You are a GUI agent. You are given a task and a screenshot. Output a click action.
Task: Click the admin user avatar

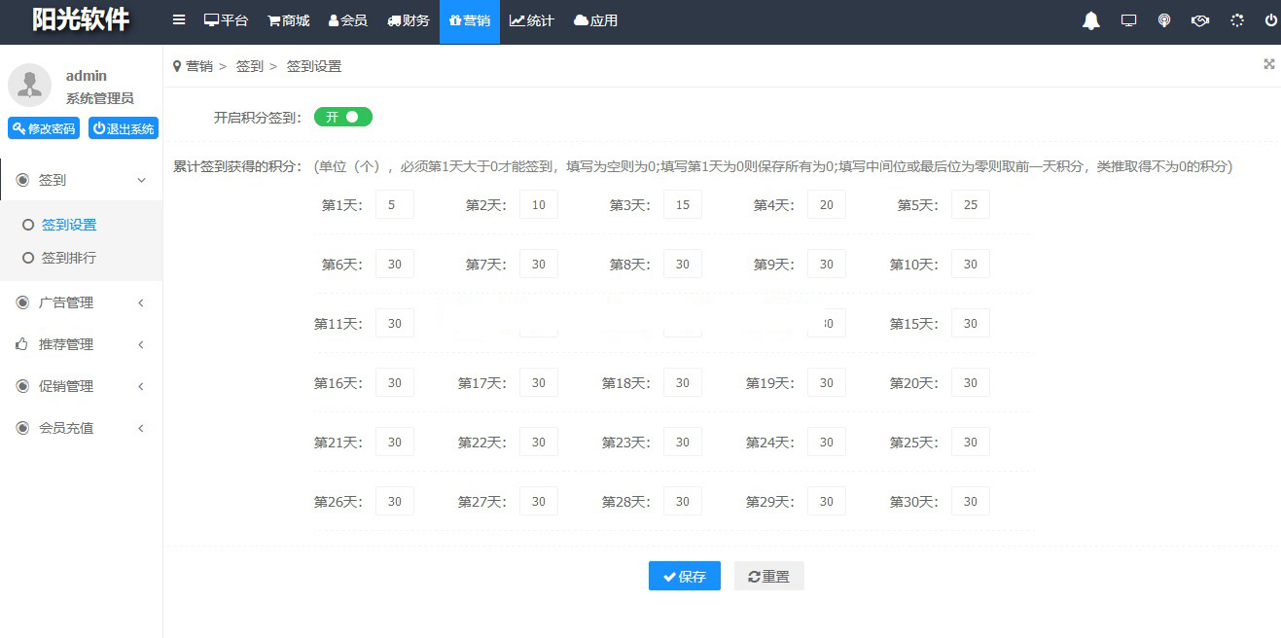[29, 86]
